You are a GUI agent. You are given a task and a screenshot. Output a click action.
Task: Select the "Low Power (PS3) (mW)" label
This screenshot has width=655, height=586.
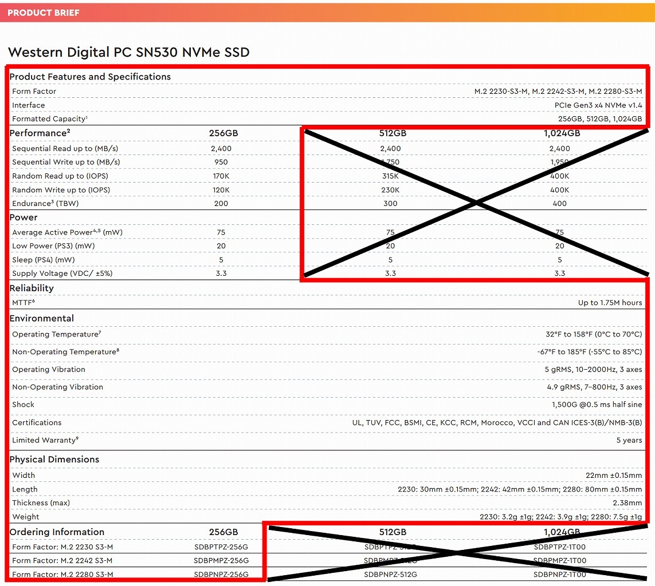53,246
